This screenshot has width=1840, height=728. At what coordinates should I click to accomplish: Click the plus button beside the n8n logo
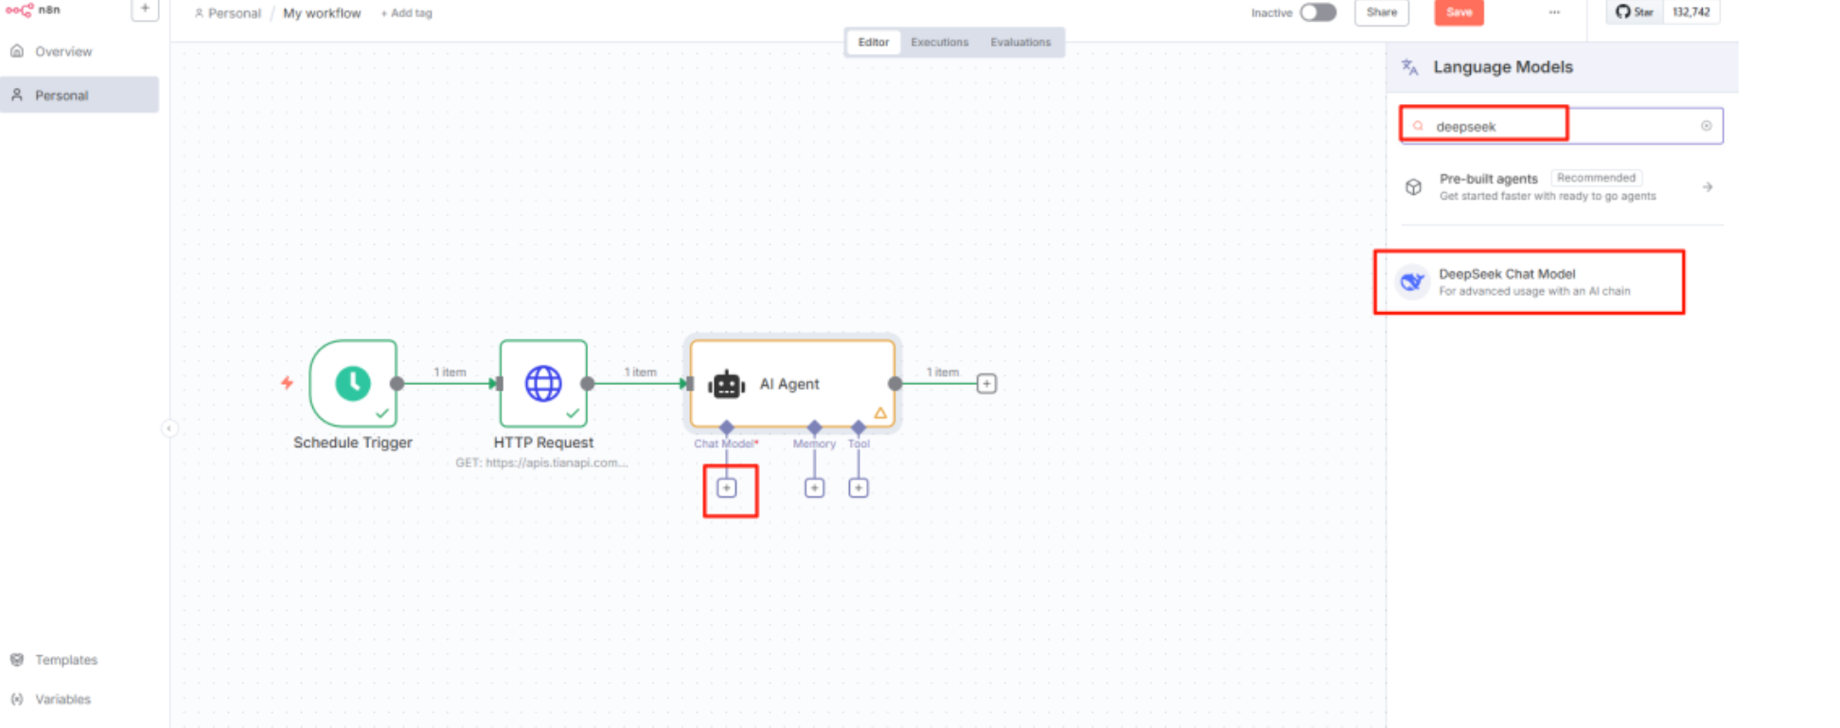point(145,9)
